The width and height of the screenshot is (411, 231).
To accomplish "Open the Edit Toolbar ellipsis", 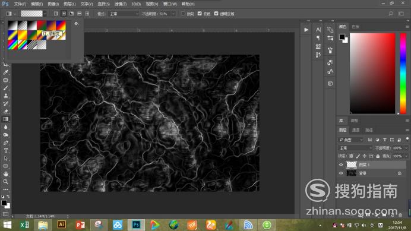I will click(x=5, y=189).
